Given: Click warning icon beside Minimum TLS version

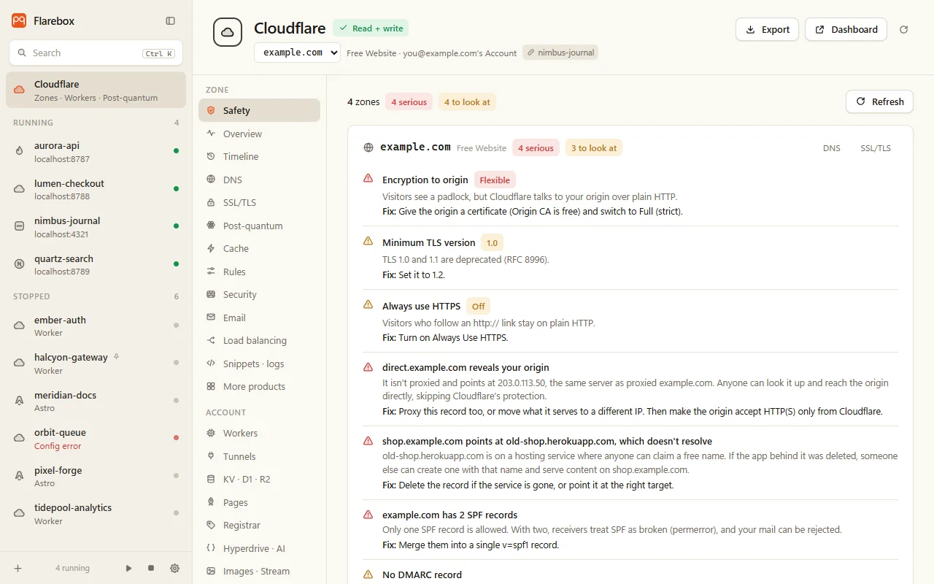Looking at the screenshot, I should (x=368, y=241).
